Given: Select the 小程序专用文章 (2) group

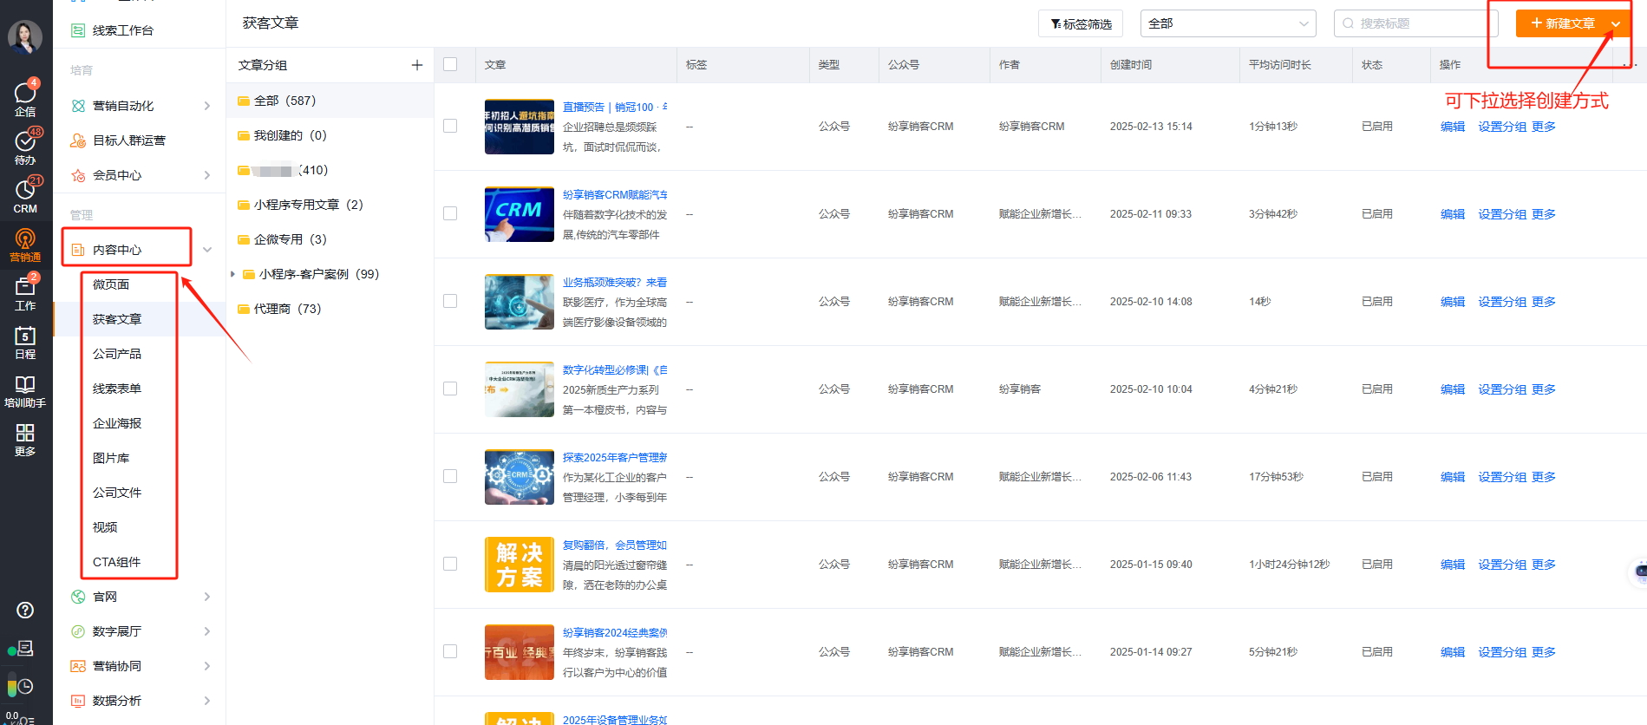Looking at the screenshot, I should tap(309, 205).
